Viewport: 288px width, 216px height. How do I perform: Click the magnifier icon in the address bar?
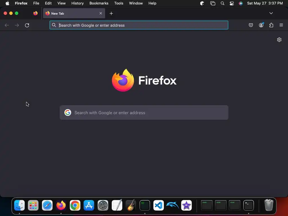[x=54, y=25]
